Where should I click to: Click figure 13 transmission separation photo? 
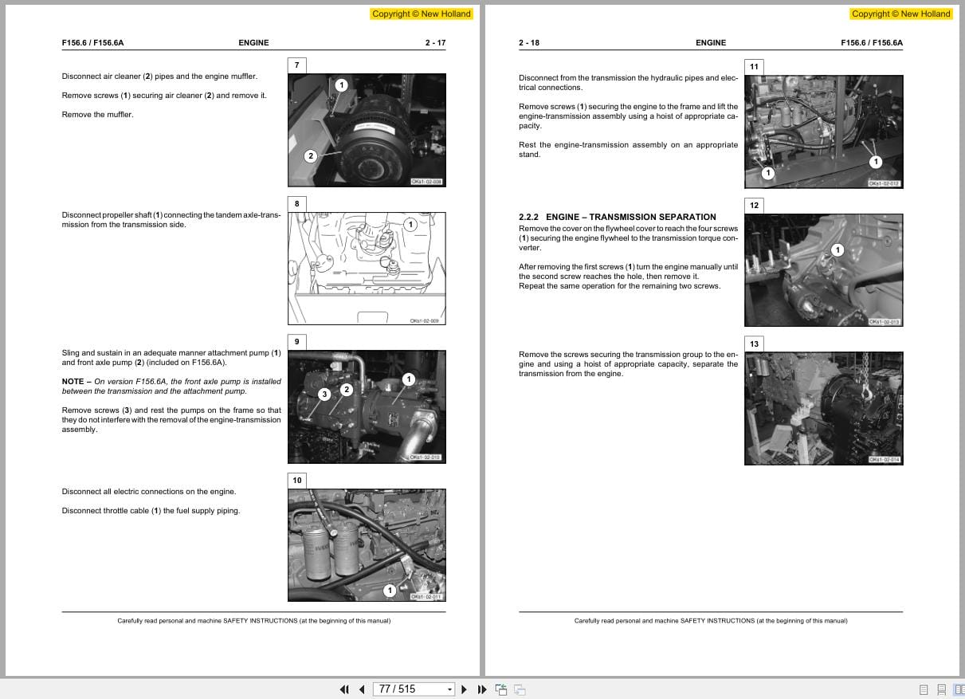(824, 408)
